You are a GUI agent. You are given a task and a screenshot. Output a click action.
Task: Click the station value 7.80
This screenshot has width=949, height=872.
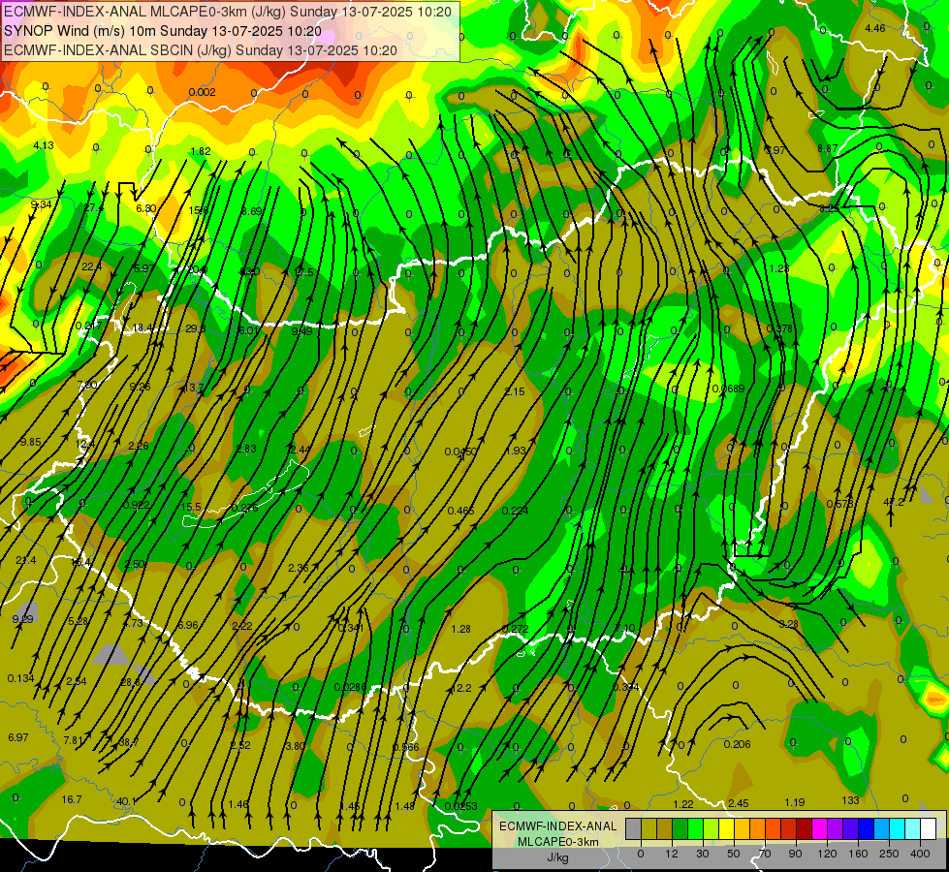pos(88,385)
